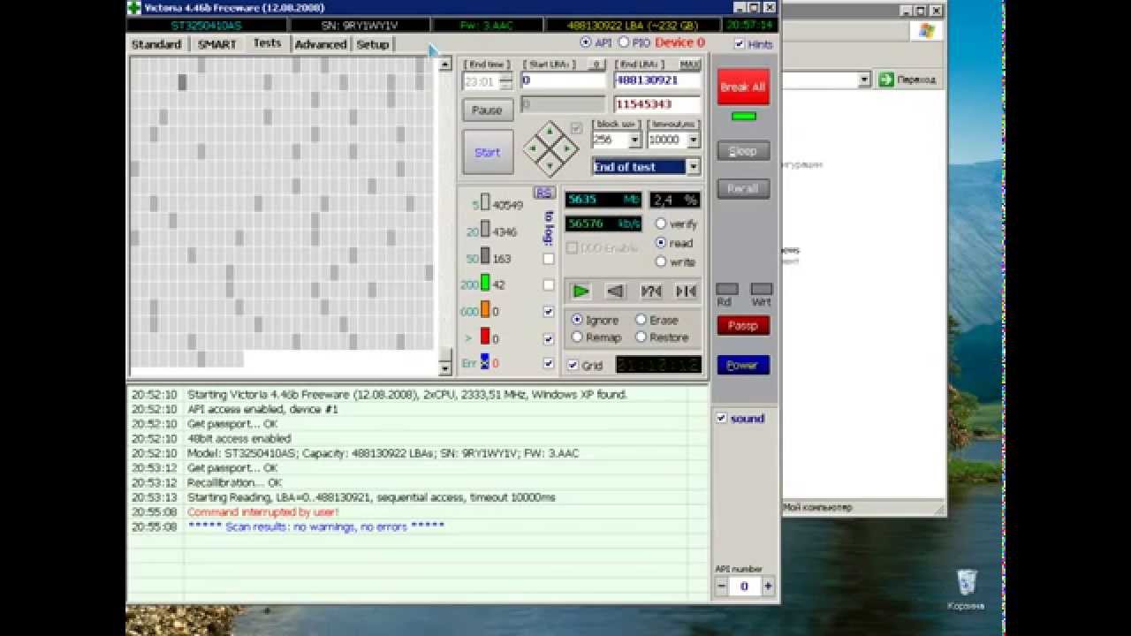Switch to the Setup tab
1131x636 pixels.
click(372, 44)
